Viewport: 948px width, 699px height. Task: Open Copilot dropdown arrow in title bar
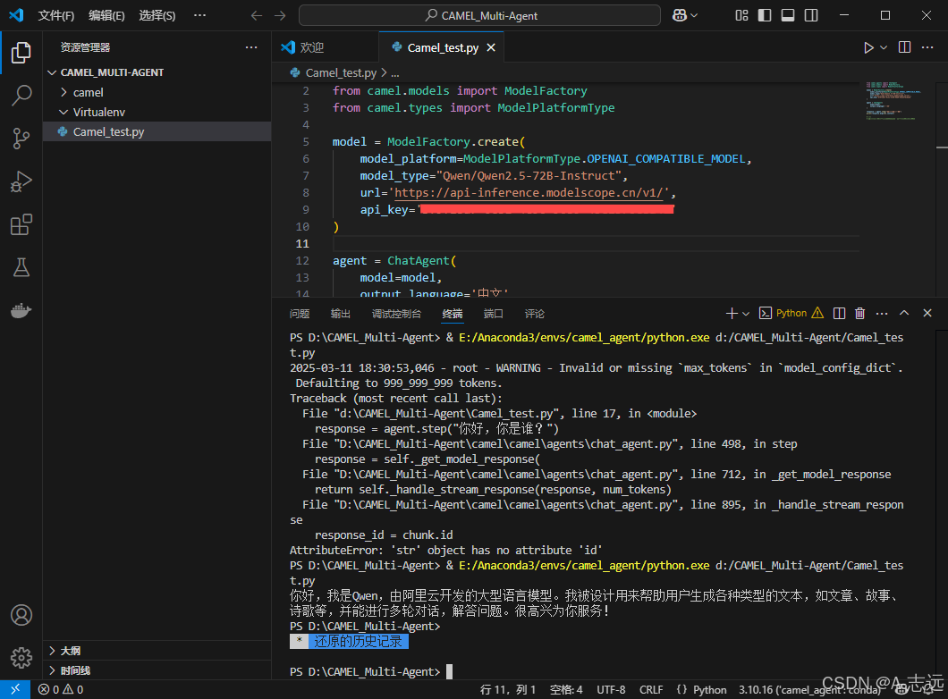(x=694, y=16)
